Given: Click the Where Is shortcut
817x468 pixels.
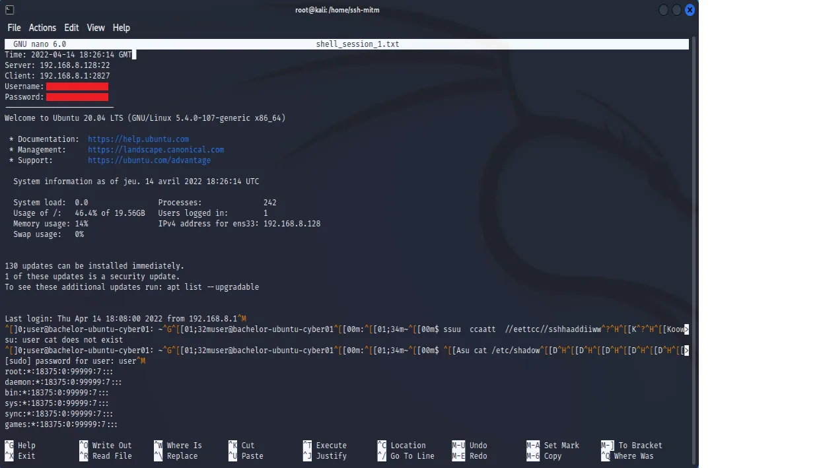Looking at the screenshot, I should click(x=178, y=446).
